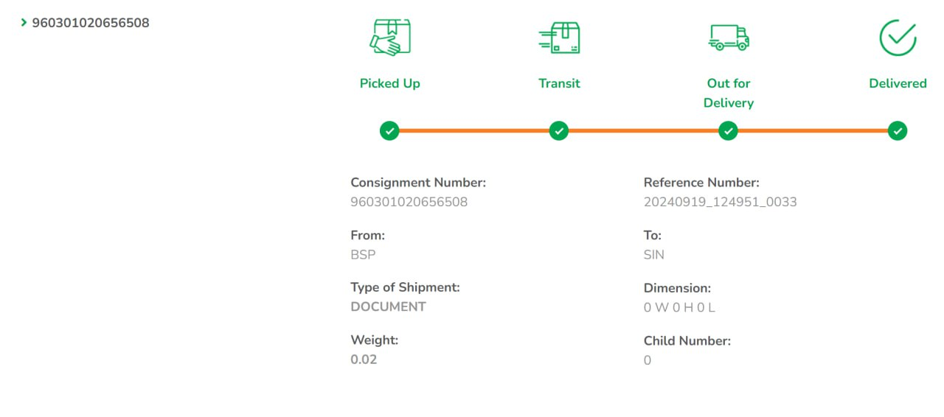The width and height of the screenshot is (944, 417).
Task: Click the green check under Out for Delivery
Action: [728, 131]
